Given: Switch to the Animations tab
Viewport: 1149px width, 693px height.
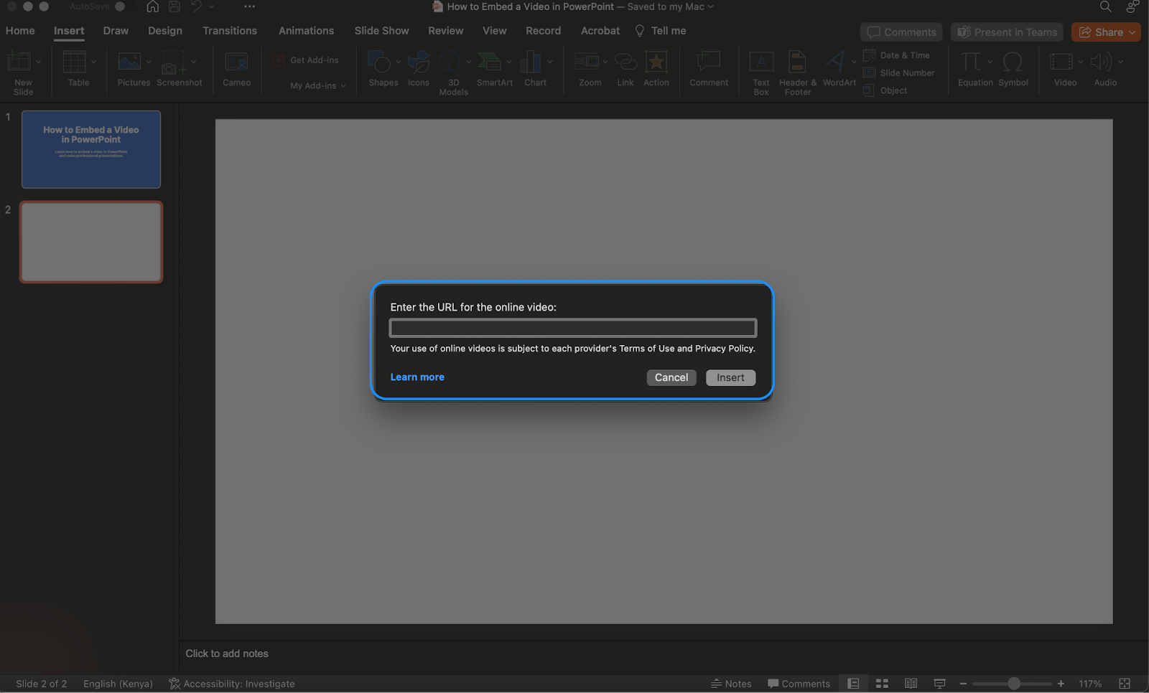Looking at the screenshot, I should [306, 30].
